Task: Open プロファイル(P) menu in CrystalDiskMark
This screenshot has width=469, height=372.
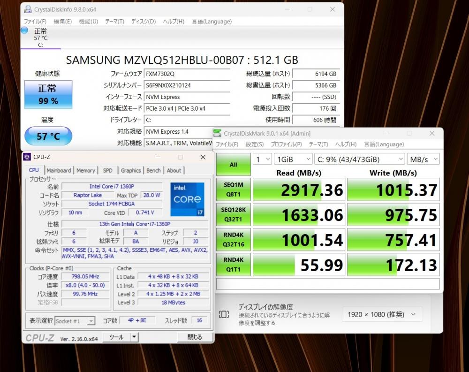Action: tap(286, 144)
